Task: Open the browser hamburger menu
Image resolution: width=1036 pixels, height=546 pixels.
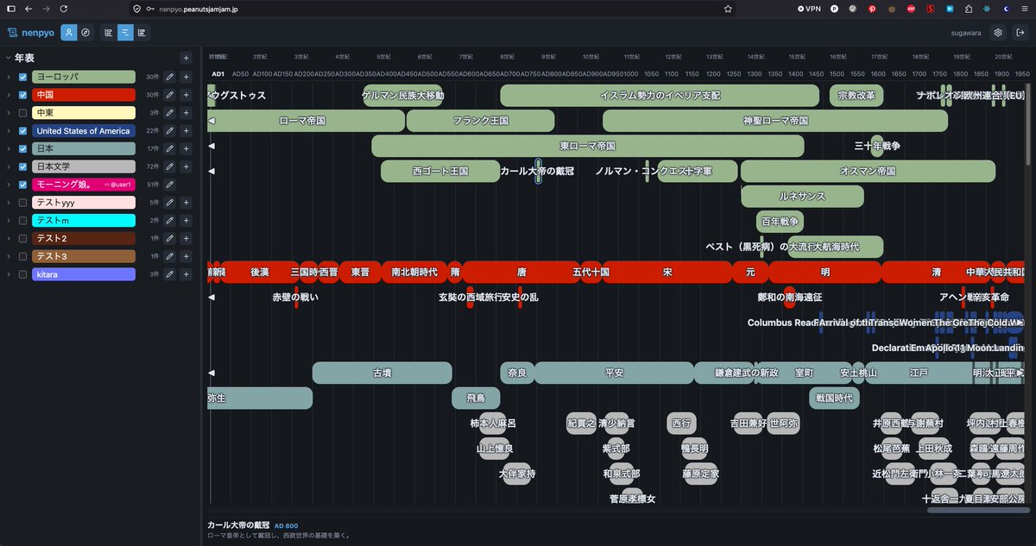Action: [1025, 9]
